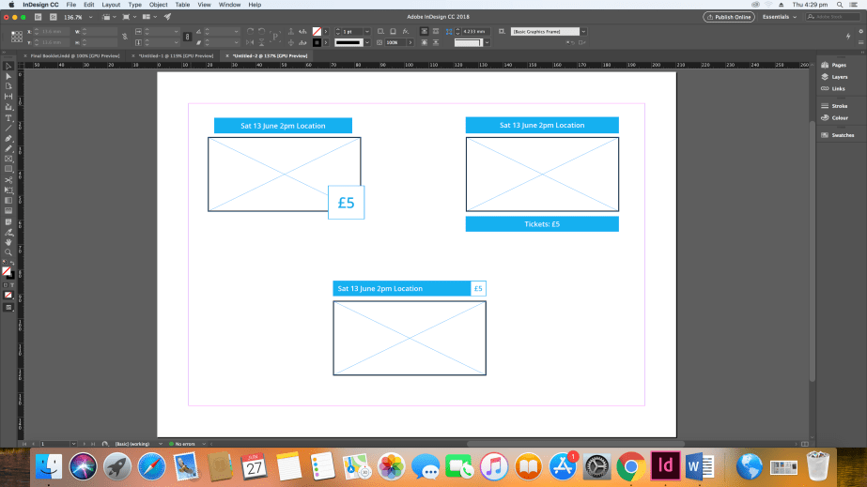867x487 pixels.
Task: Switch to the Untitled-1 document tab
Action: pos(176,55)
